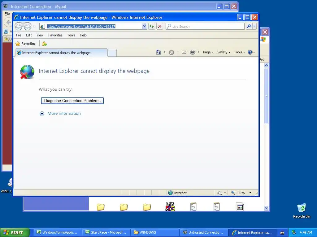Open the Safety command bar menu

[x=224, y=52]
